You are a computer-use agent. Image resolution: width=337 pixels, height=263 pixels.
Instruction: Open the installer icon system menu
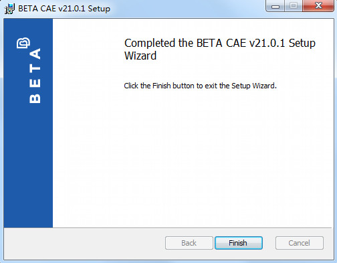pyautogui.click(x=9, y=9)
